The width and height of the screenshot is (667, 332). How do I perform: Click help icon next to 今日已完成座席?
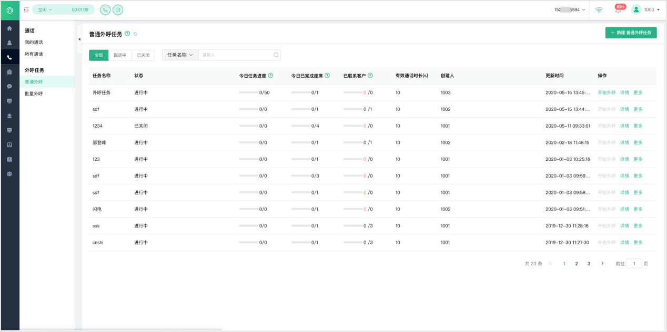click(x=327, y=76)
